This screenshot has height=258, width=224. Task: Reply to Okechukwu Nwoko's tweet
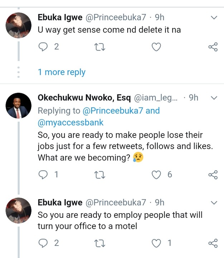[x=43, y=175]
